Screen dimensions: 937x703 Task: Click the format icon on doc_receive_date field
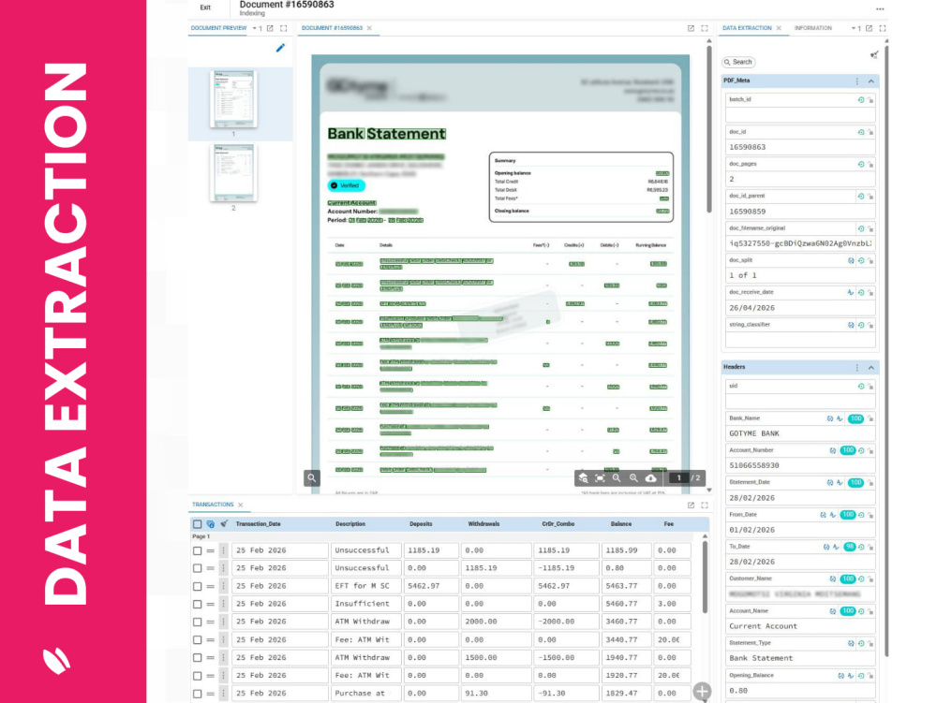[x=851, y=292]
